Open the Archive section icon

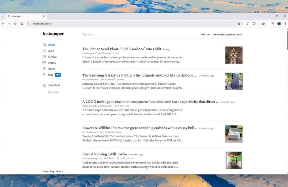(x=44, y=57)
